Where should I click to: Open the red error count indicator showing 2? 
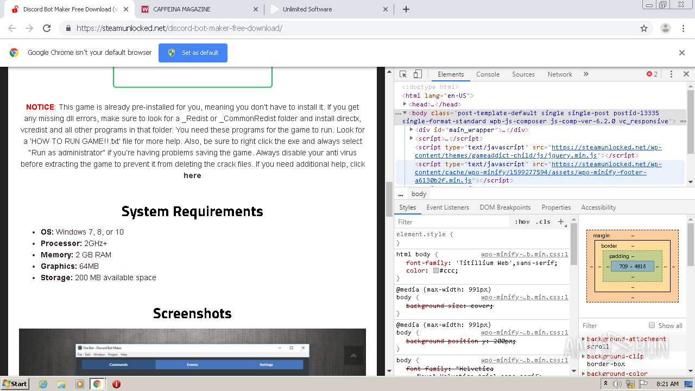point(652,74)
